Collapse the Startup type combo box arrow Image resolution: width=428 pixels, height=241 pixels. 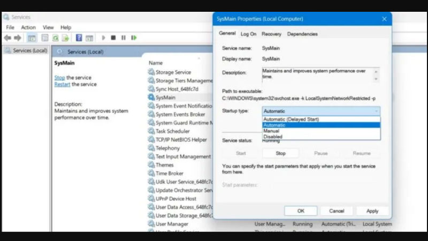pyautogui.click(x=376, y=111)
